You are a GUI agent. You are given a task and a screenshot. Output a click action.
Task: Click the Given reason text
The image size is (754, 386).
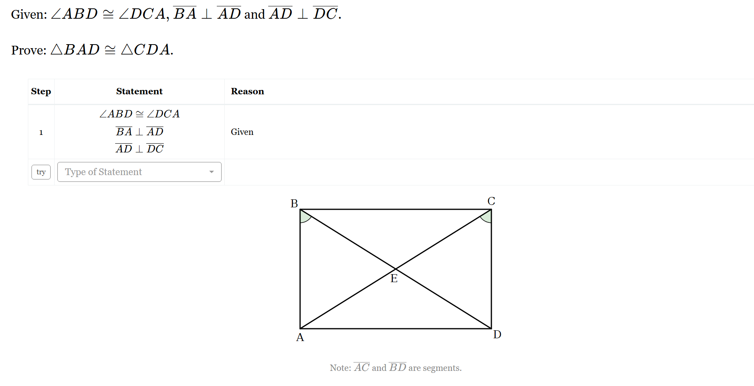pos(242,132)
